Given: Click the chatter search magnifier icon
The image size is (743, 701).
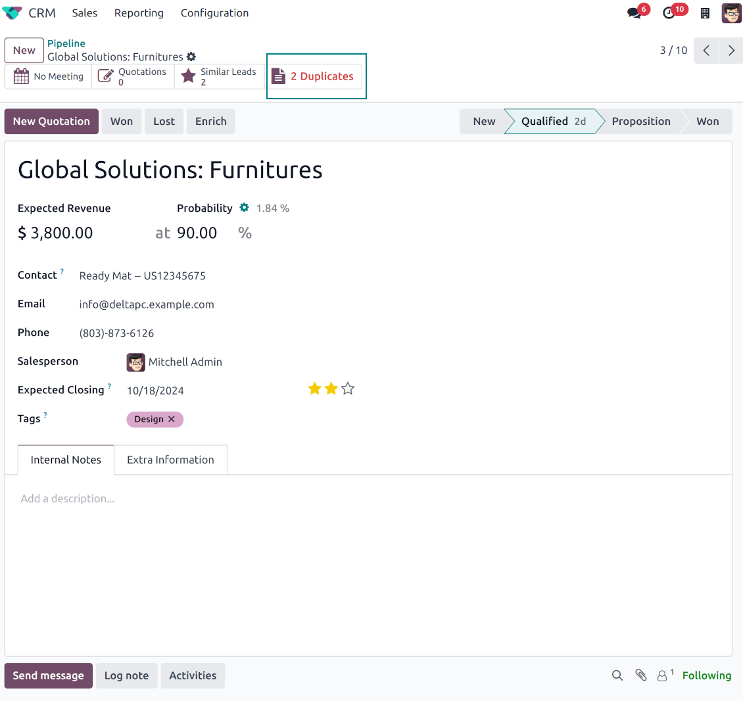Looking at the screenshot, I should pyautogui.click(x=617, y=675).
